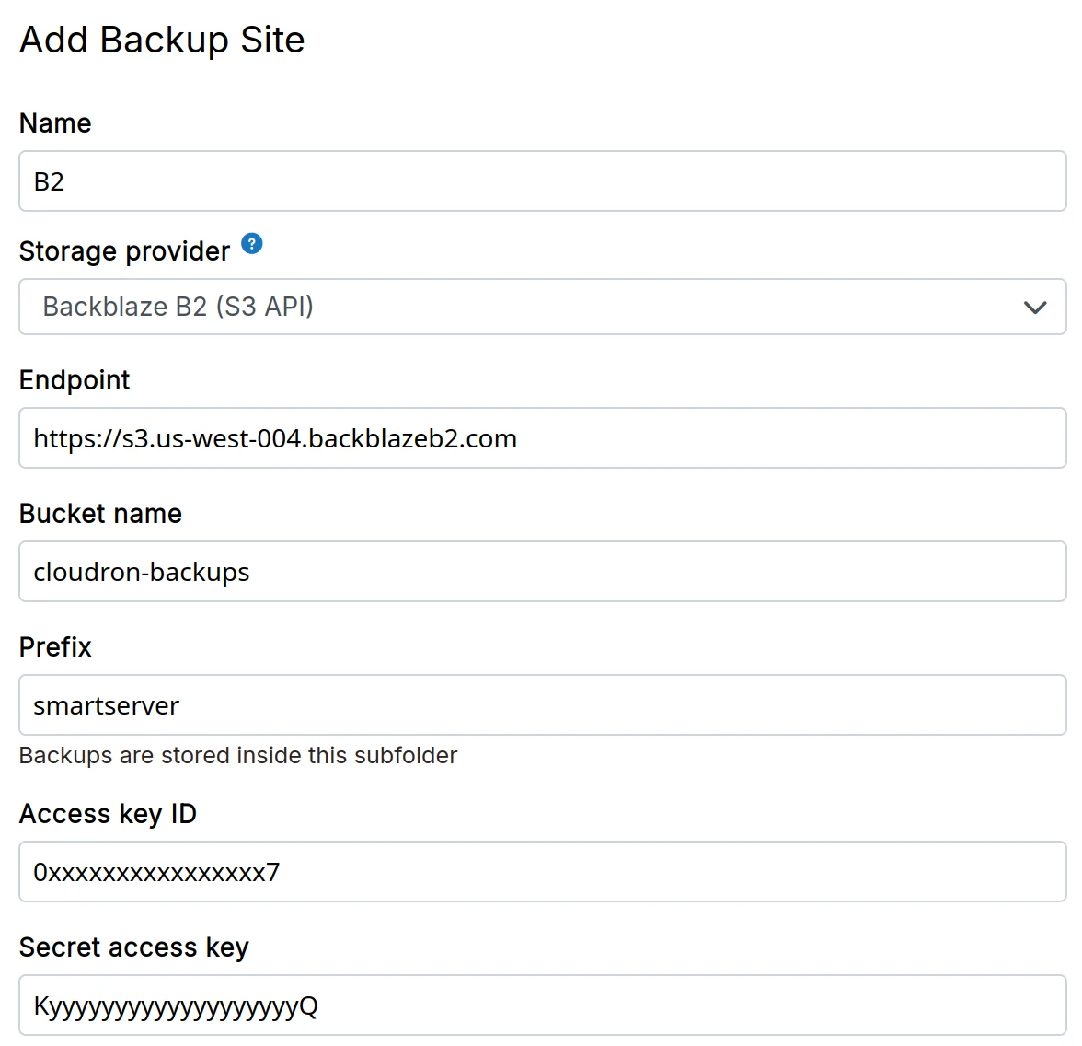Click the Secret access key label
This screenshot has width=1082, height=1046.
point(133,947)
